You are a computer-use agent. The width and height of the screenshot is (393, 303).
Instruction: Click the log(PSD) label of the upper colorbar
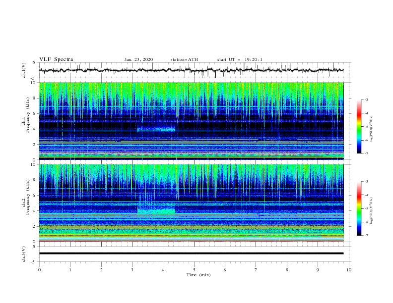[372, 129]
